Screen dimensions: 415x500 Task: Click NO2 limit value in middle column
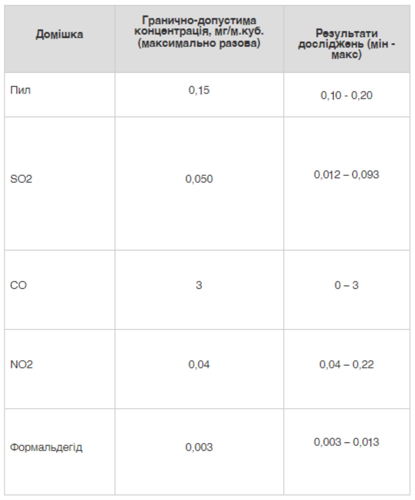(x=199, y=365)
